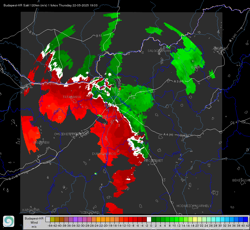Click the blue Heves county label
This screenshot has height=230, width=250.
189,104
